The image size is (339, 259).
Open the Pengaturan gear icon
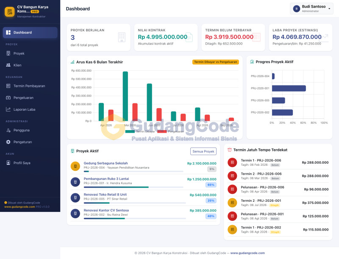point(8,142)
